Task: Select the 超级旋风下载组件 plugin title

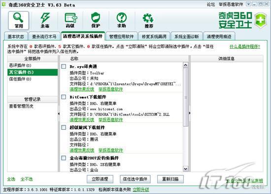Action: click(x=87, y=127)
